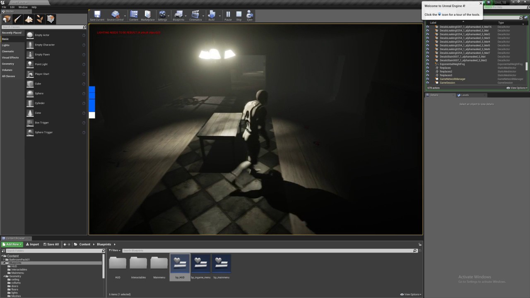Open the Marketplace toolbar icon
The width and height of the screenshot is (530, 298).
click(x=148, y=16)
